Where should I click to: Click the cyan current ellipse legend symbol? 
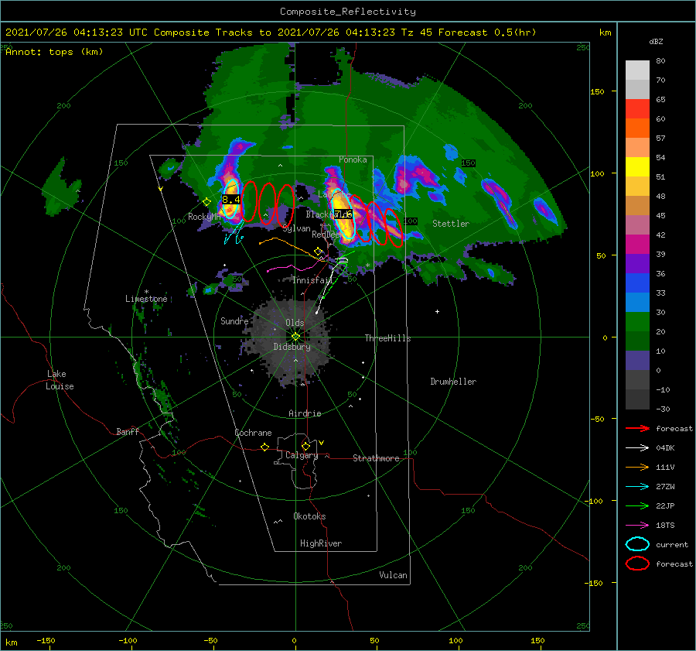point(637,544)
